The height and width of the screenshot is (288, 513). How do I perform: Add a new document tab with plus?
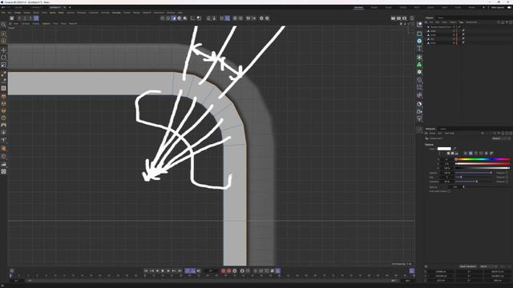click(x=70, y=7)
